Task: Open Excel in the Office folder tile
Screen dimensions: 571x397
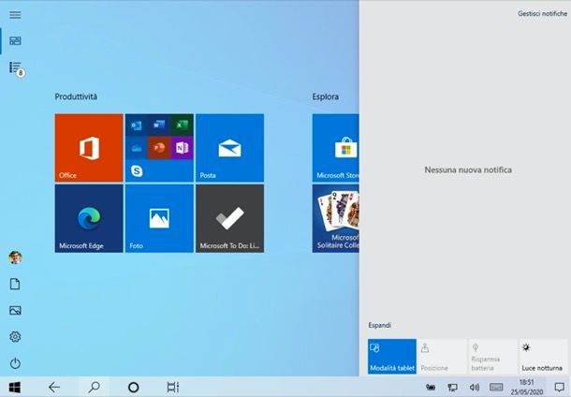Action: [x=182, y=125]
